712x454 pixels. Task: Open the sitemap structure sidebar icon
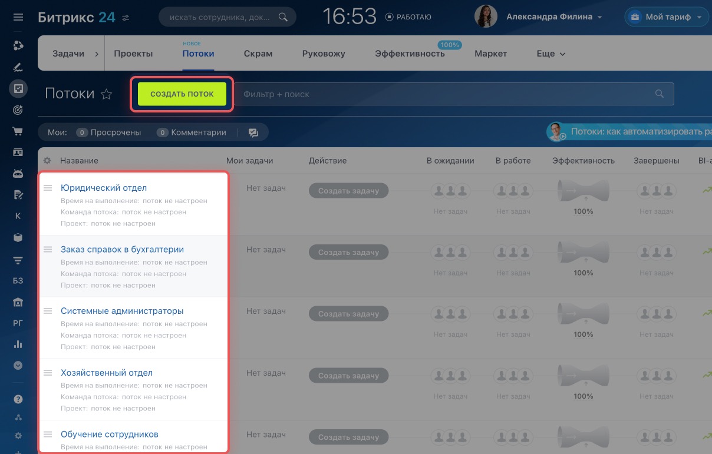point(18,417)
